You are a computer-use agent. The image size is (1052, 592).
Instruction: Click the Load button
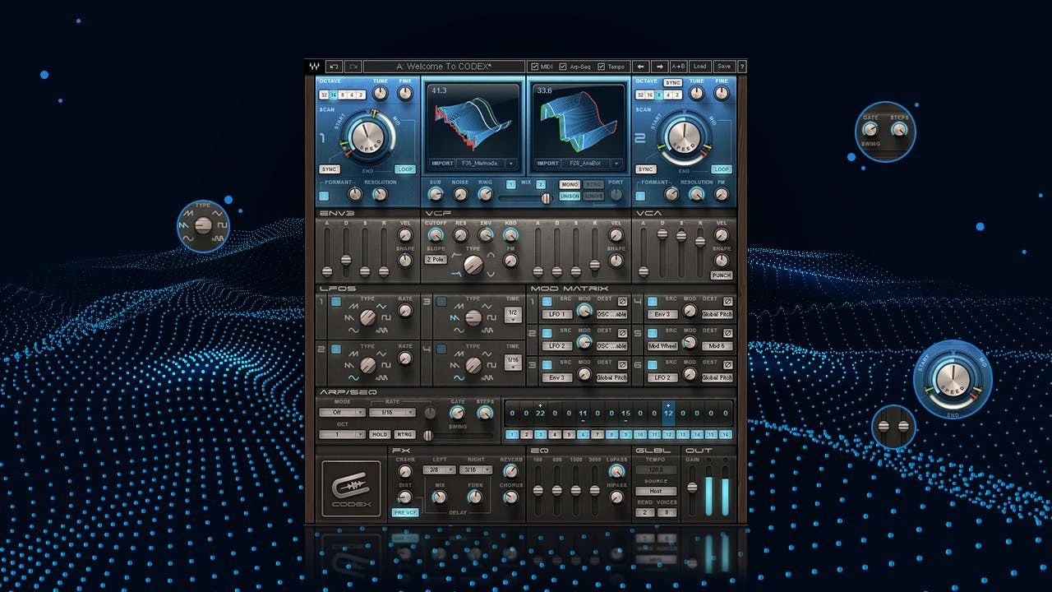click(x=700, y=67)
